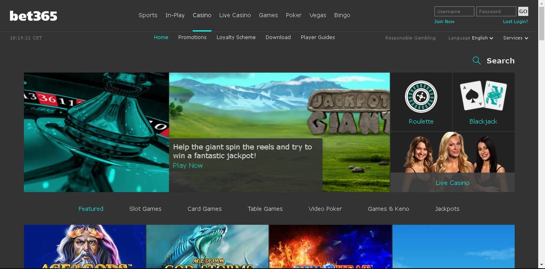The width and height of the screenshot is (545, 269).
Task: Click the bet365 logo
Action: tap(33, 16)
